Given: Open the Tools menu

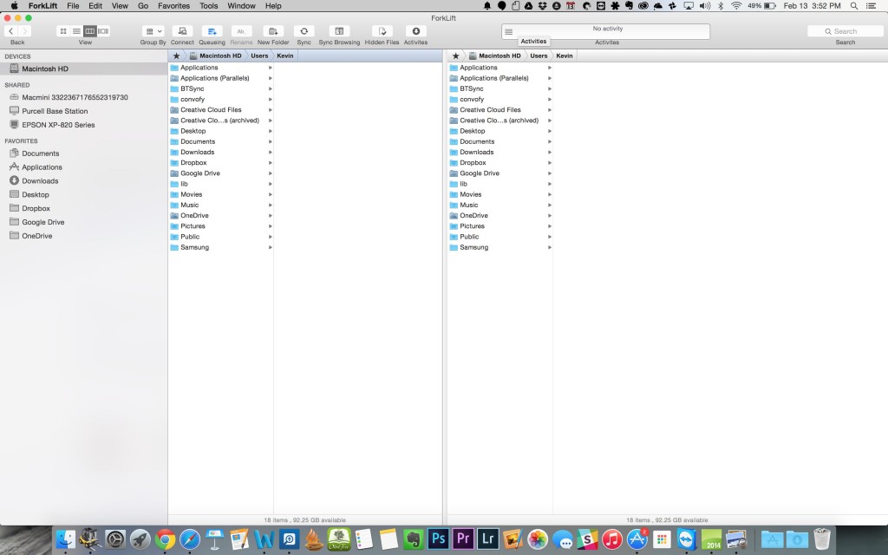Looking at the screenshot, I should coord(208,6).
